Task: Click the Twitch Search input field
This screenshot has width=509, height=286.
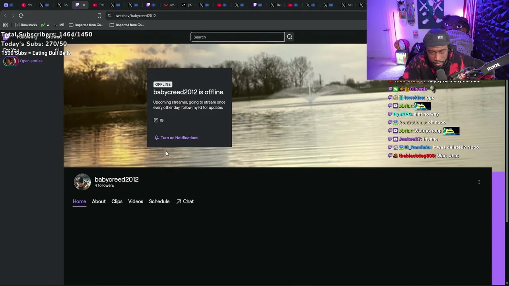Action: click(x=237, y=37)
